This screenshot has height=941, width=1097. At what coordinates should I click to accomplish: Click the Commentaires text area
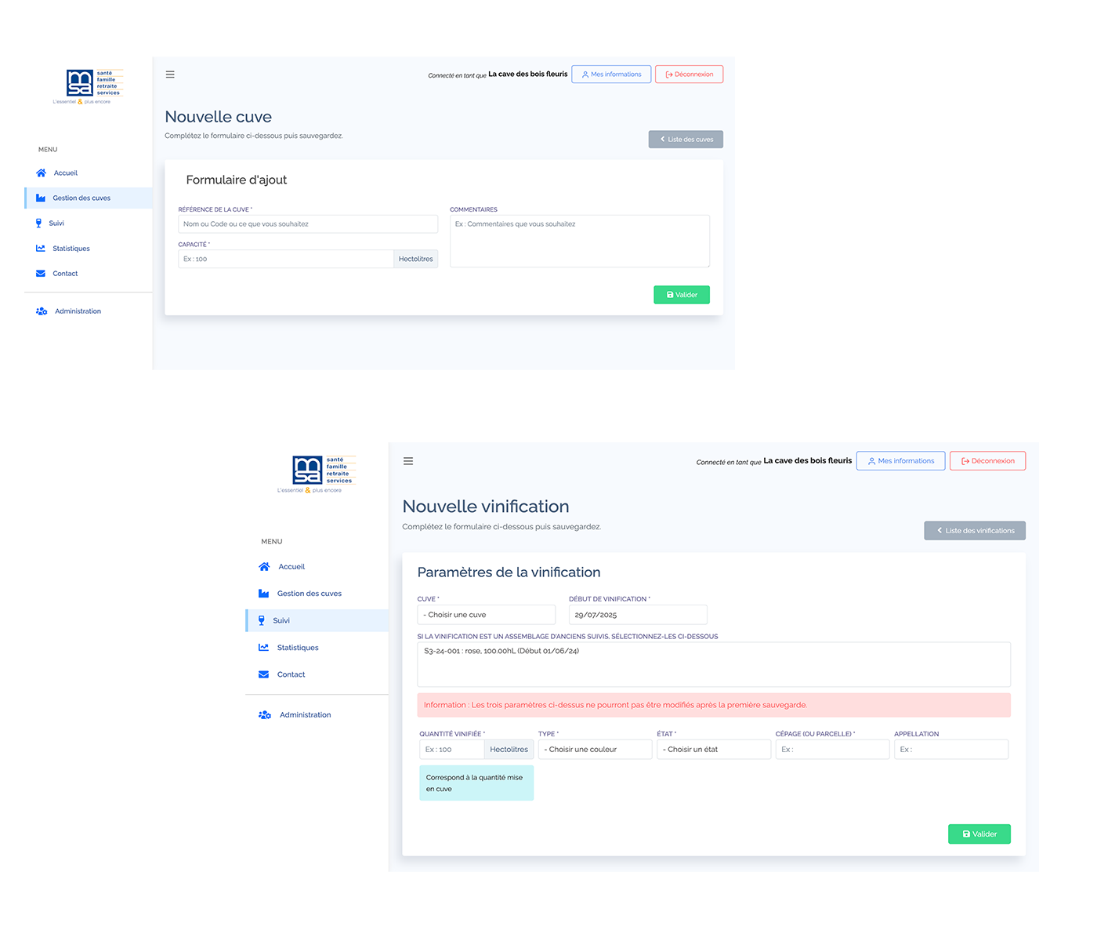pos(579,242)
